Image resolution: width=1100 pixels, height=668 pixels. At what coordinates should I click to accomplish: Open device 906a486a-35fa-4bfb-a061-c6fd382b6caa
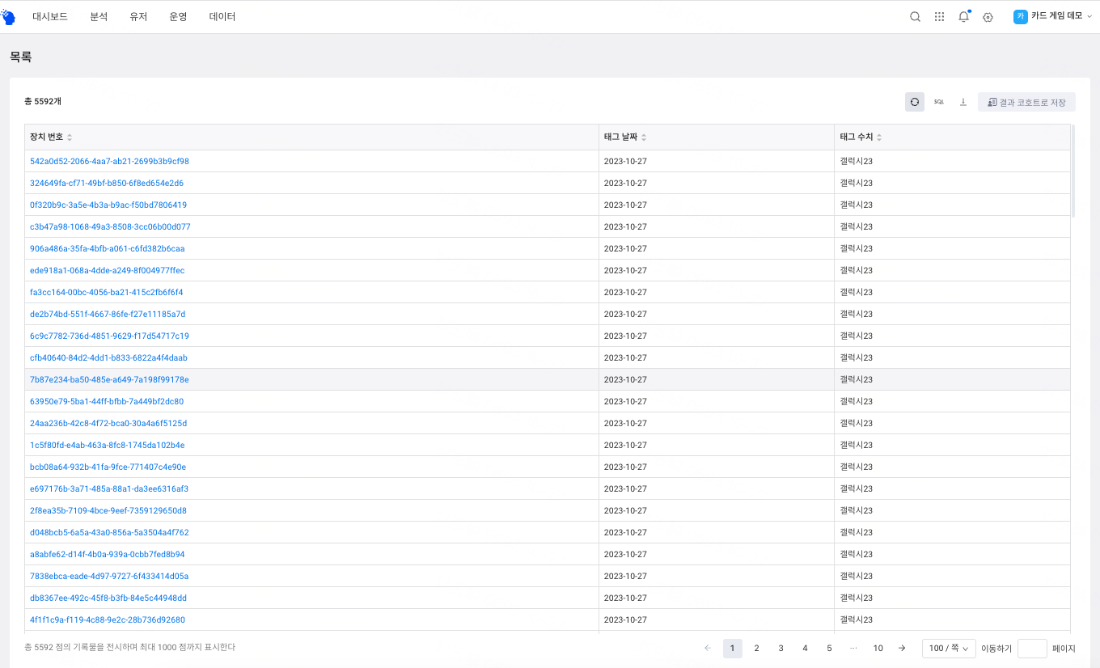[x=107, y=248]
